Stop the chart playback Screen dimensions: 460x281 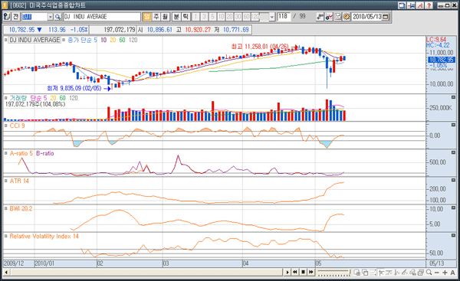point(303,273)
